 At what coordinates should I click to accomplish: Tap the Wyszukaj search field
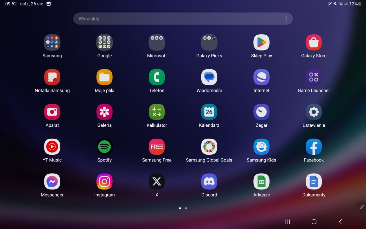183,19
